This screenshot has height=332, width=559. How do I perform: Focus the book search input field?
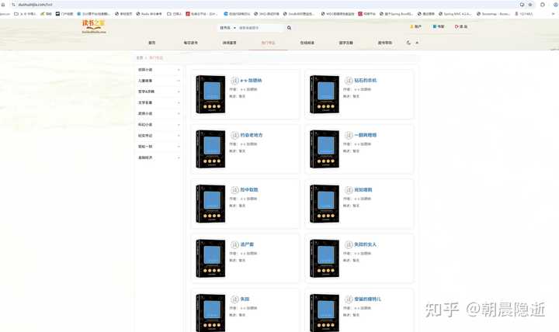click(x=261, y=28)
